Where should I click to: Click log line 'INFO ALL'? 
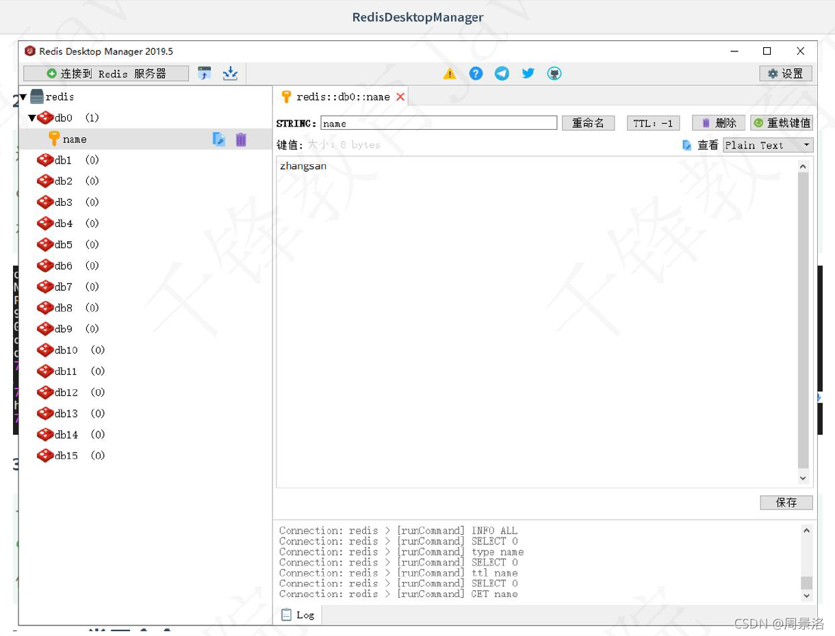pyautogui.click(x=398, y=531)
